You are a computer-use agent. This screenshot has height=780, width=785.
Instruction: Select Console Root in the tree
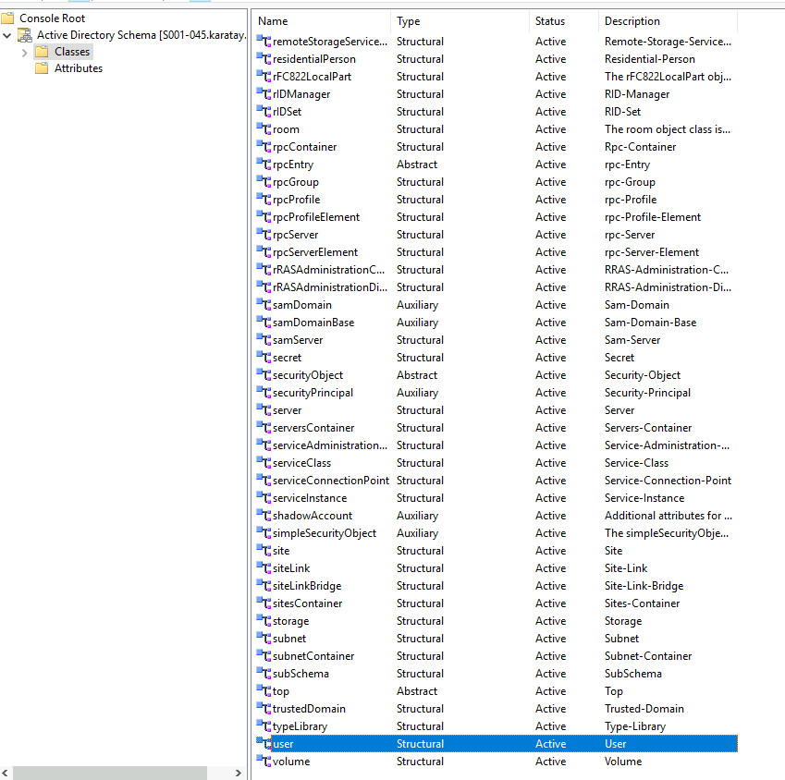52,18
